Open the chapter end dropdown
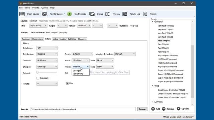This screenshot has height=120, width=214. [113, 26]
